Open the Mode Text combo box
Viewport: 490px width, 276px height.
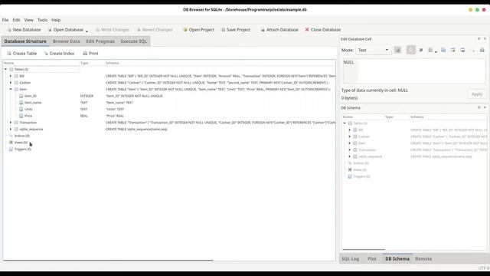tap(373, 50)
